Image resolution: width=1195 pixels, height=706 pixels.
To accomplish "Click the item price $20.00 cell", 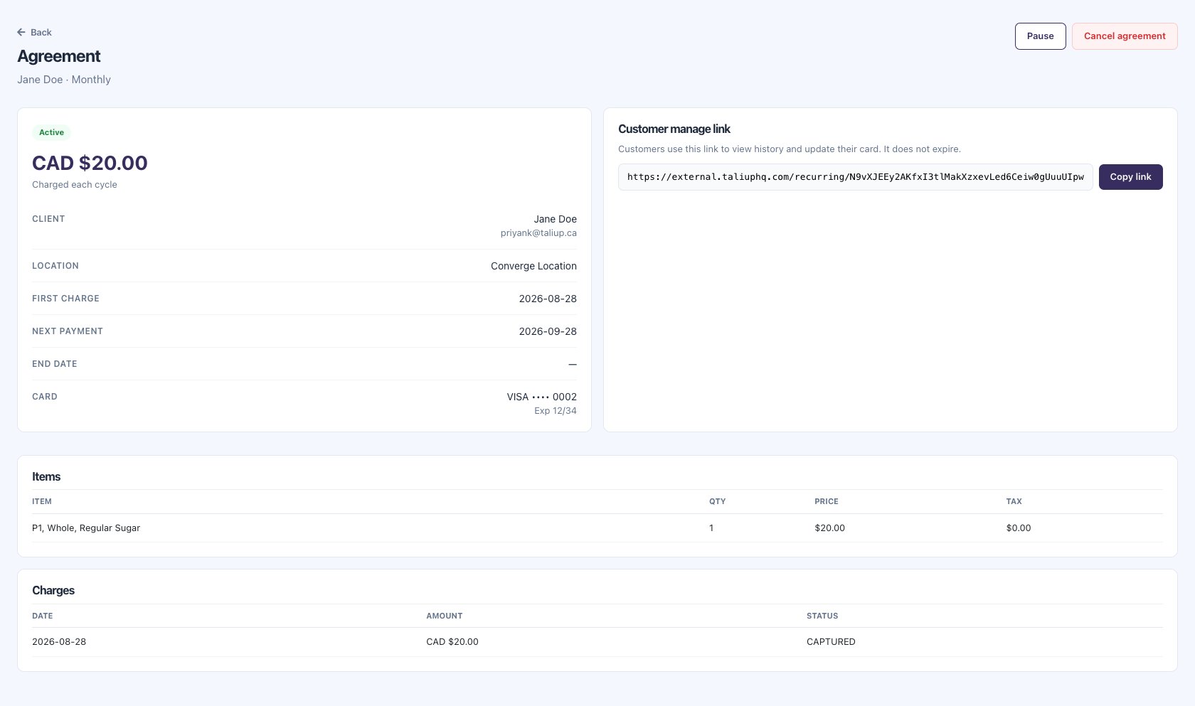I will pyautogui.click(x=830, y=528).
